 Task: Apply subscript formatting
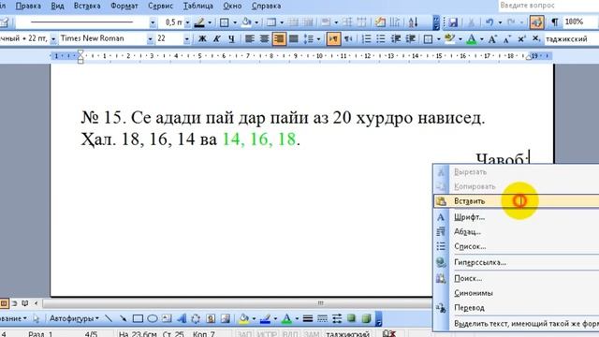click(536, 38)
